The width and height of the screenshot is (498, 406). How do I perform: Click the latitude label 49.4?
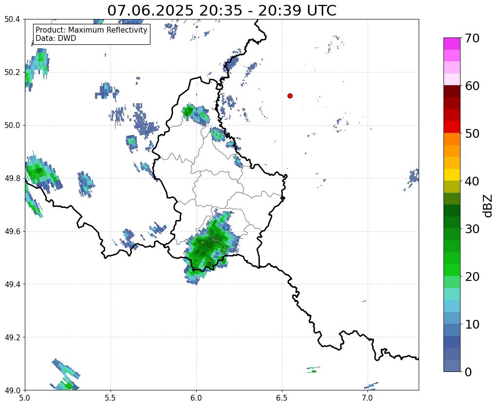tap(12, 284)
